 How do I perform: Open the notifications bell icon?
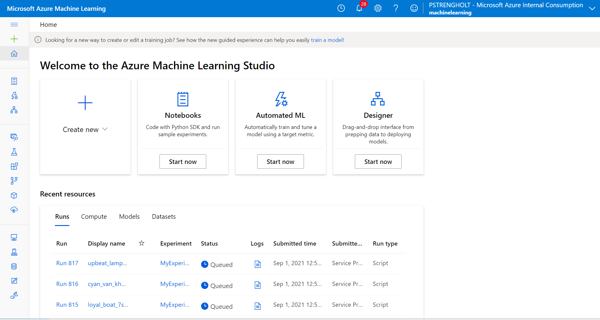(359, 8)
